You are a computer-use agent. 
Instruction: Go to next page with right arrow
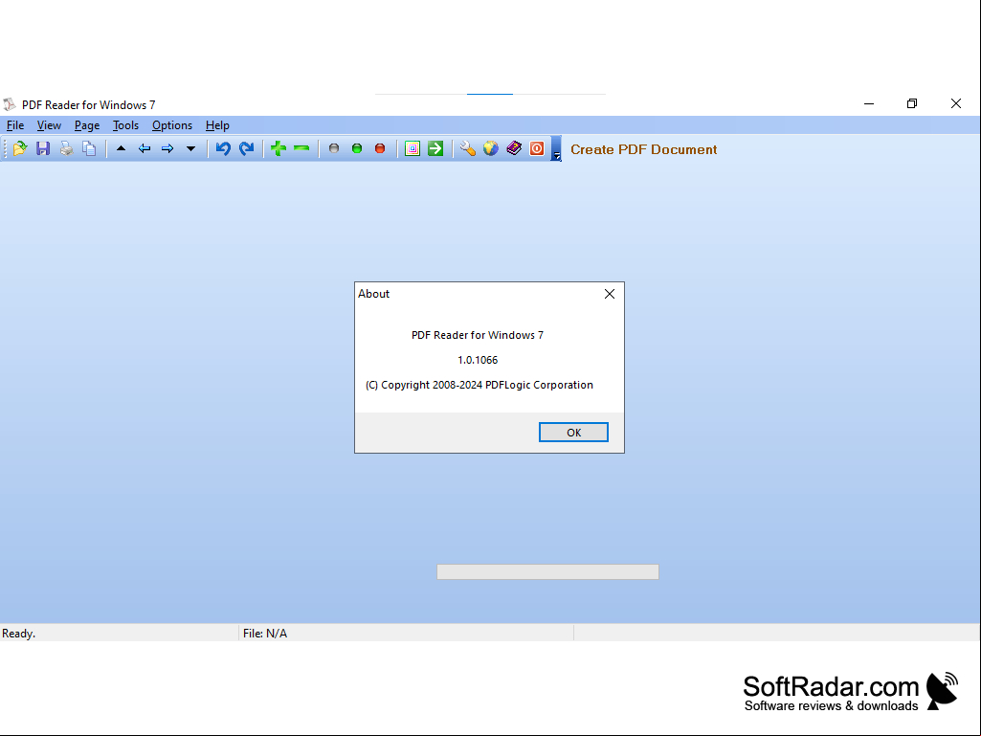point(167,149)
